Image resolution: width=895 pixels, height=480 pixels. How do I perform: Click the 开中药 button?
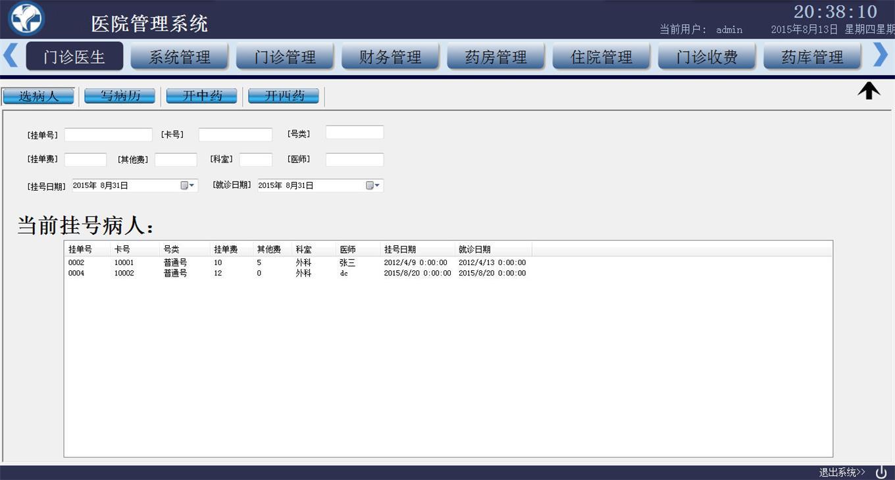[201, 96]
